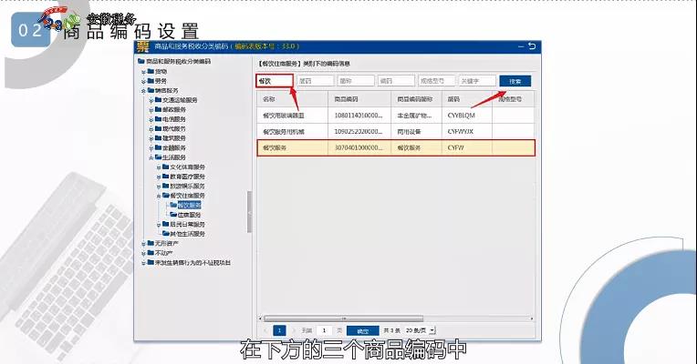Expand the 交通运输服务 tree node

coord(151,101)
